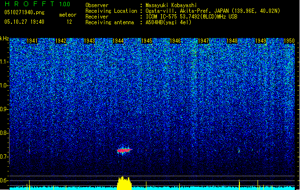Viewport: 300px width, 190px height.
Task: Click the large red meteor echo at 1944
Action: click(124, 151)
